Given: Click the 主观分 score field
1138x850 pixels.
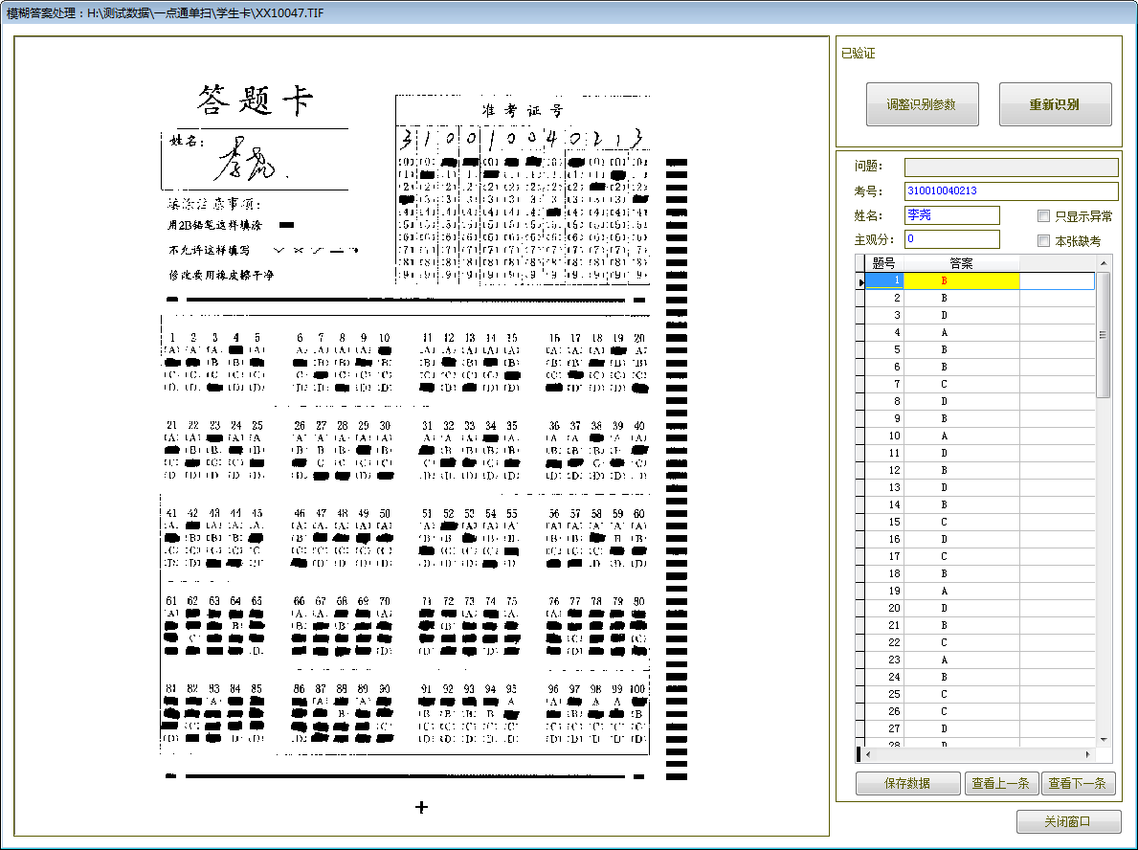Looking at the screenshot, I should point(950,238).
